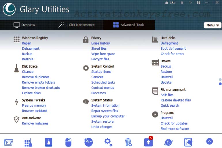Image resolution: width=222 pixels, height=148 pixels.
Task: Click Repair system files link
Action: (x=105, y=111)
